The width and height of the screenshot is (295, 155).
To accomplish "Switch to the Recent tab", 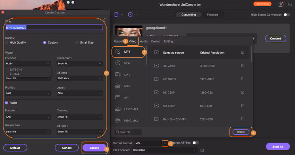I will [118, 41].
